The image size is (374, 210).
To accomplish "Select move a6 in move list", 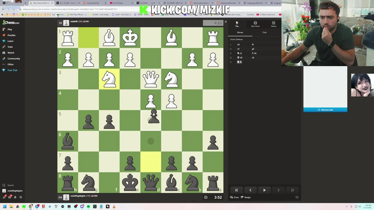I will click(x=253, y=58).
